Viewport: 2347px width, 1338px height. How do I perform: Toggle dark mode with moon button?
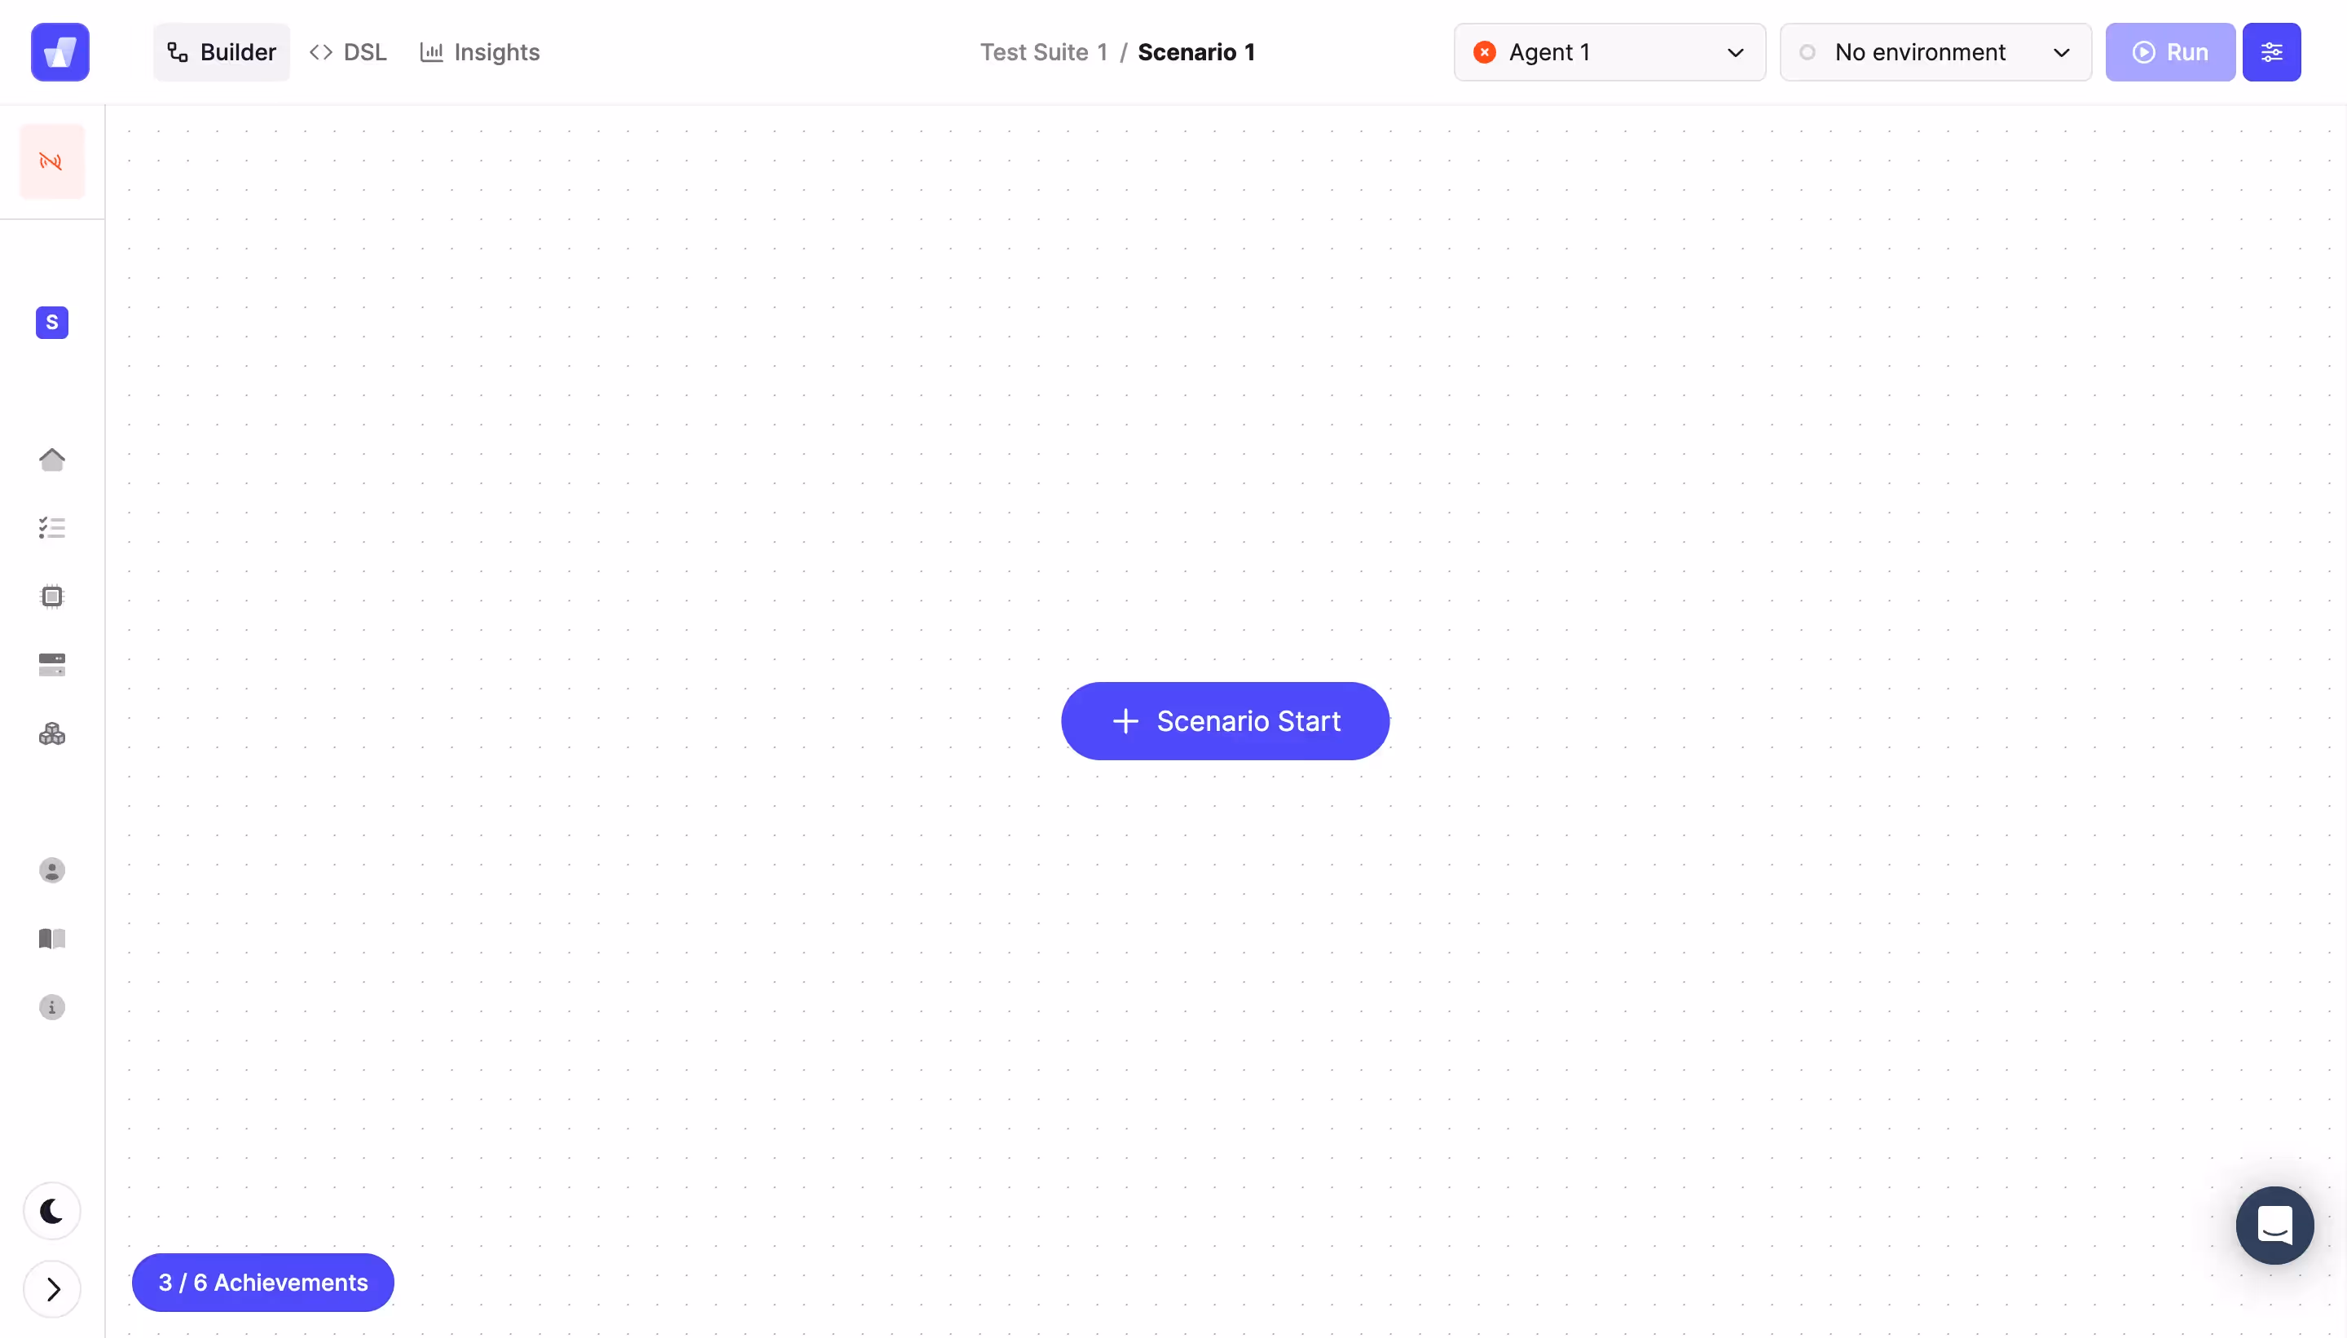(x=51, y=1211)
